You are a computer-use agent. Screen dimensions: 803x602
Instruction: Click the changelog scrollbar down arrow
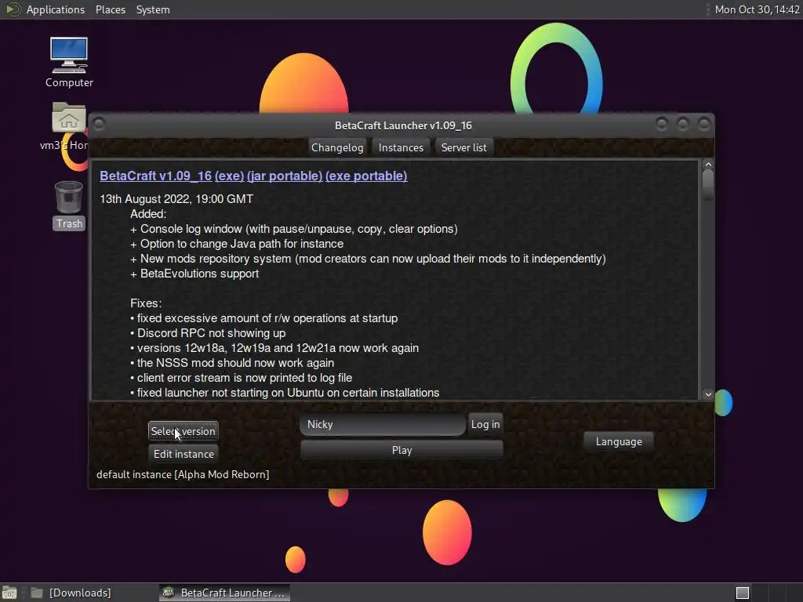pyautogui.click(x=708, y=394)
